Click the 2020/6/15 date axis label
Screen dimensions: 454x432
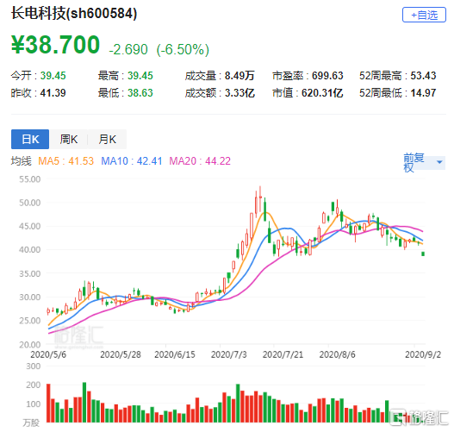pyautogui.click(x=175, y=354)
